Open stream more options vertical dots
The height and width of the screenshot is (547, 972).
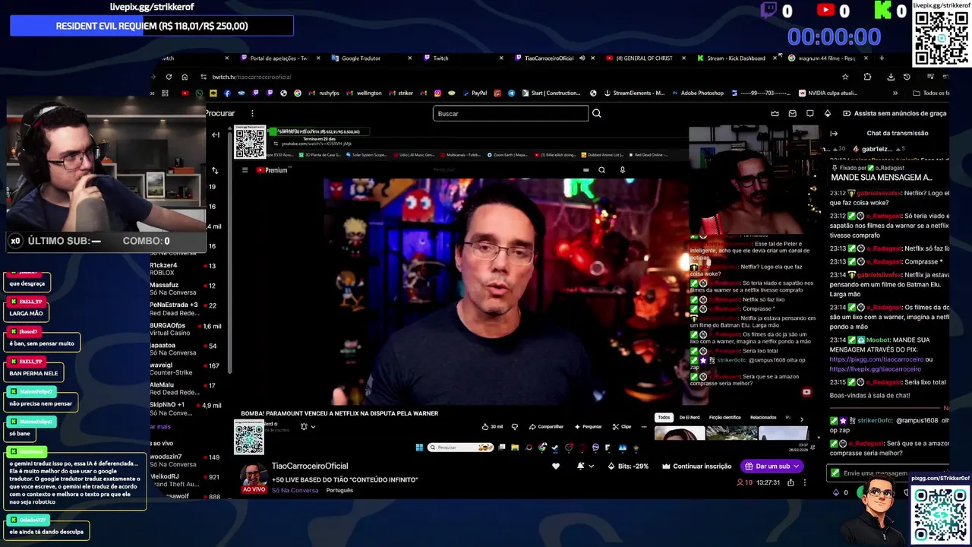click(805, 482)
